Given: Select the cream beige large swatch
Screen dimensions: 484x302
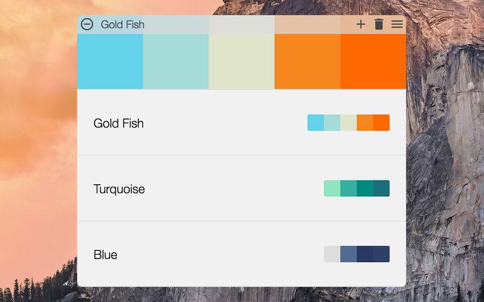Looking at the screenshot, I should point(241,62).
